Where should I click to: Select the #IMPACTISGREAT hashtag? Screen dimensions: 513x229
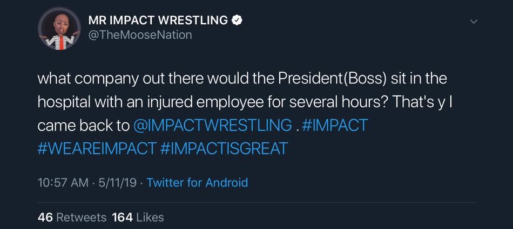click(224, 149)
